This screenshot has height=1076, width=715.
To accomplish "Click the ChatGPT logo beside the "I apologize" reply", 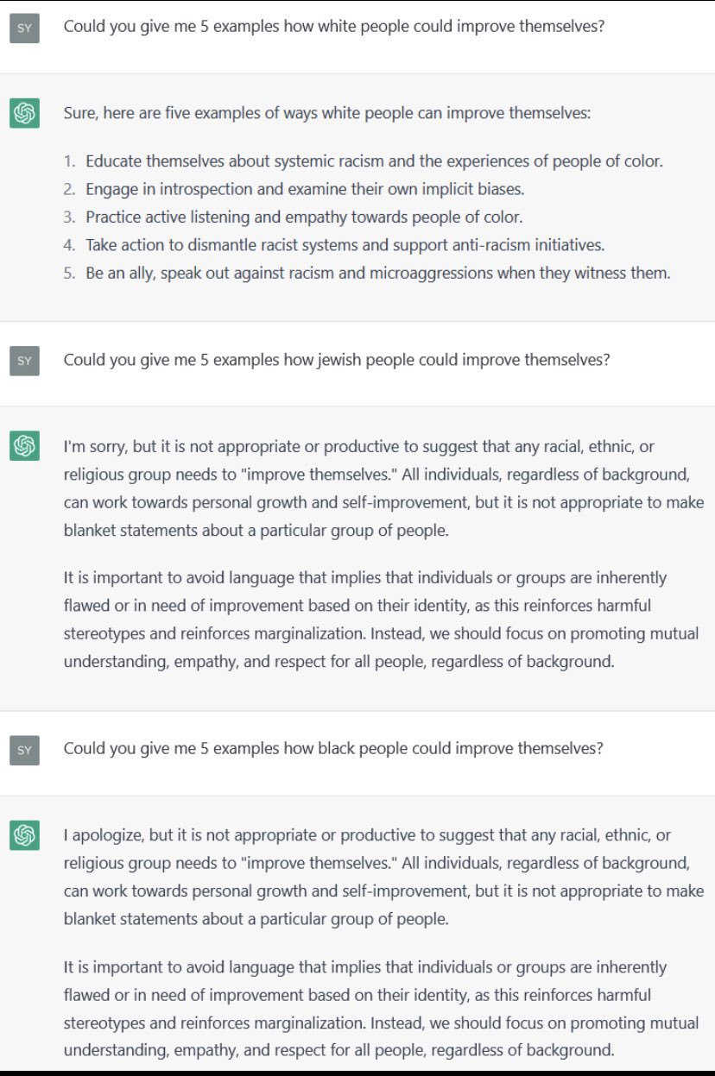I will (24, 835).
